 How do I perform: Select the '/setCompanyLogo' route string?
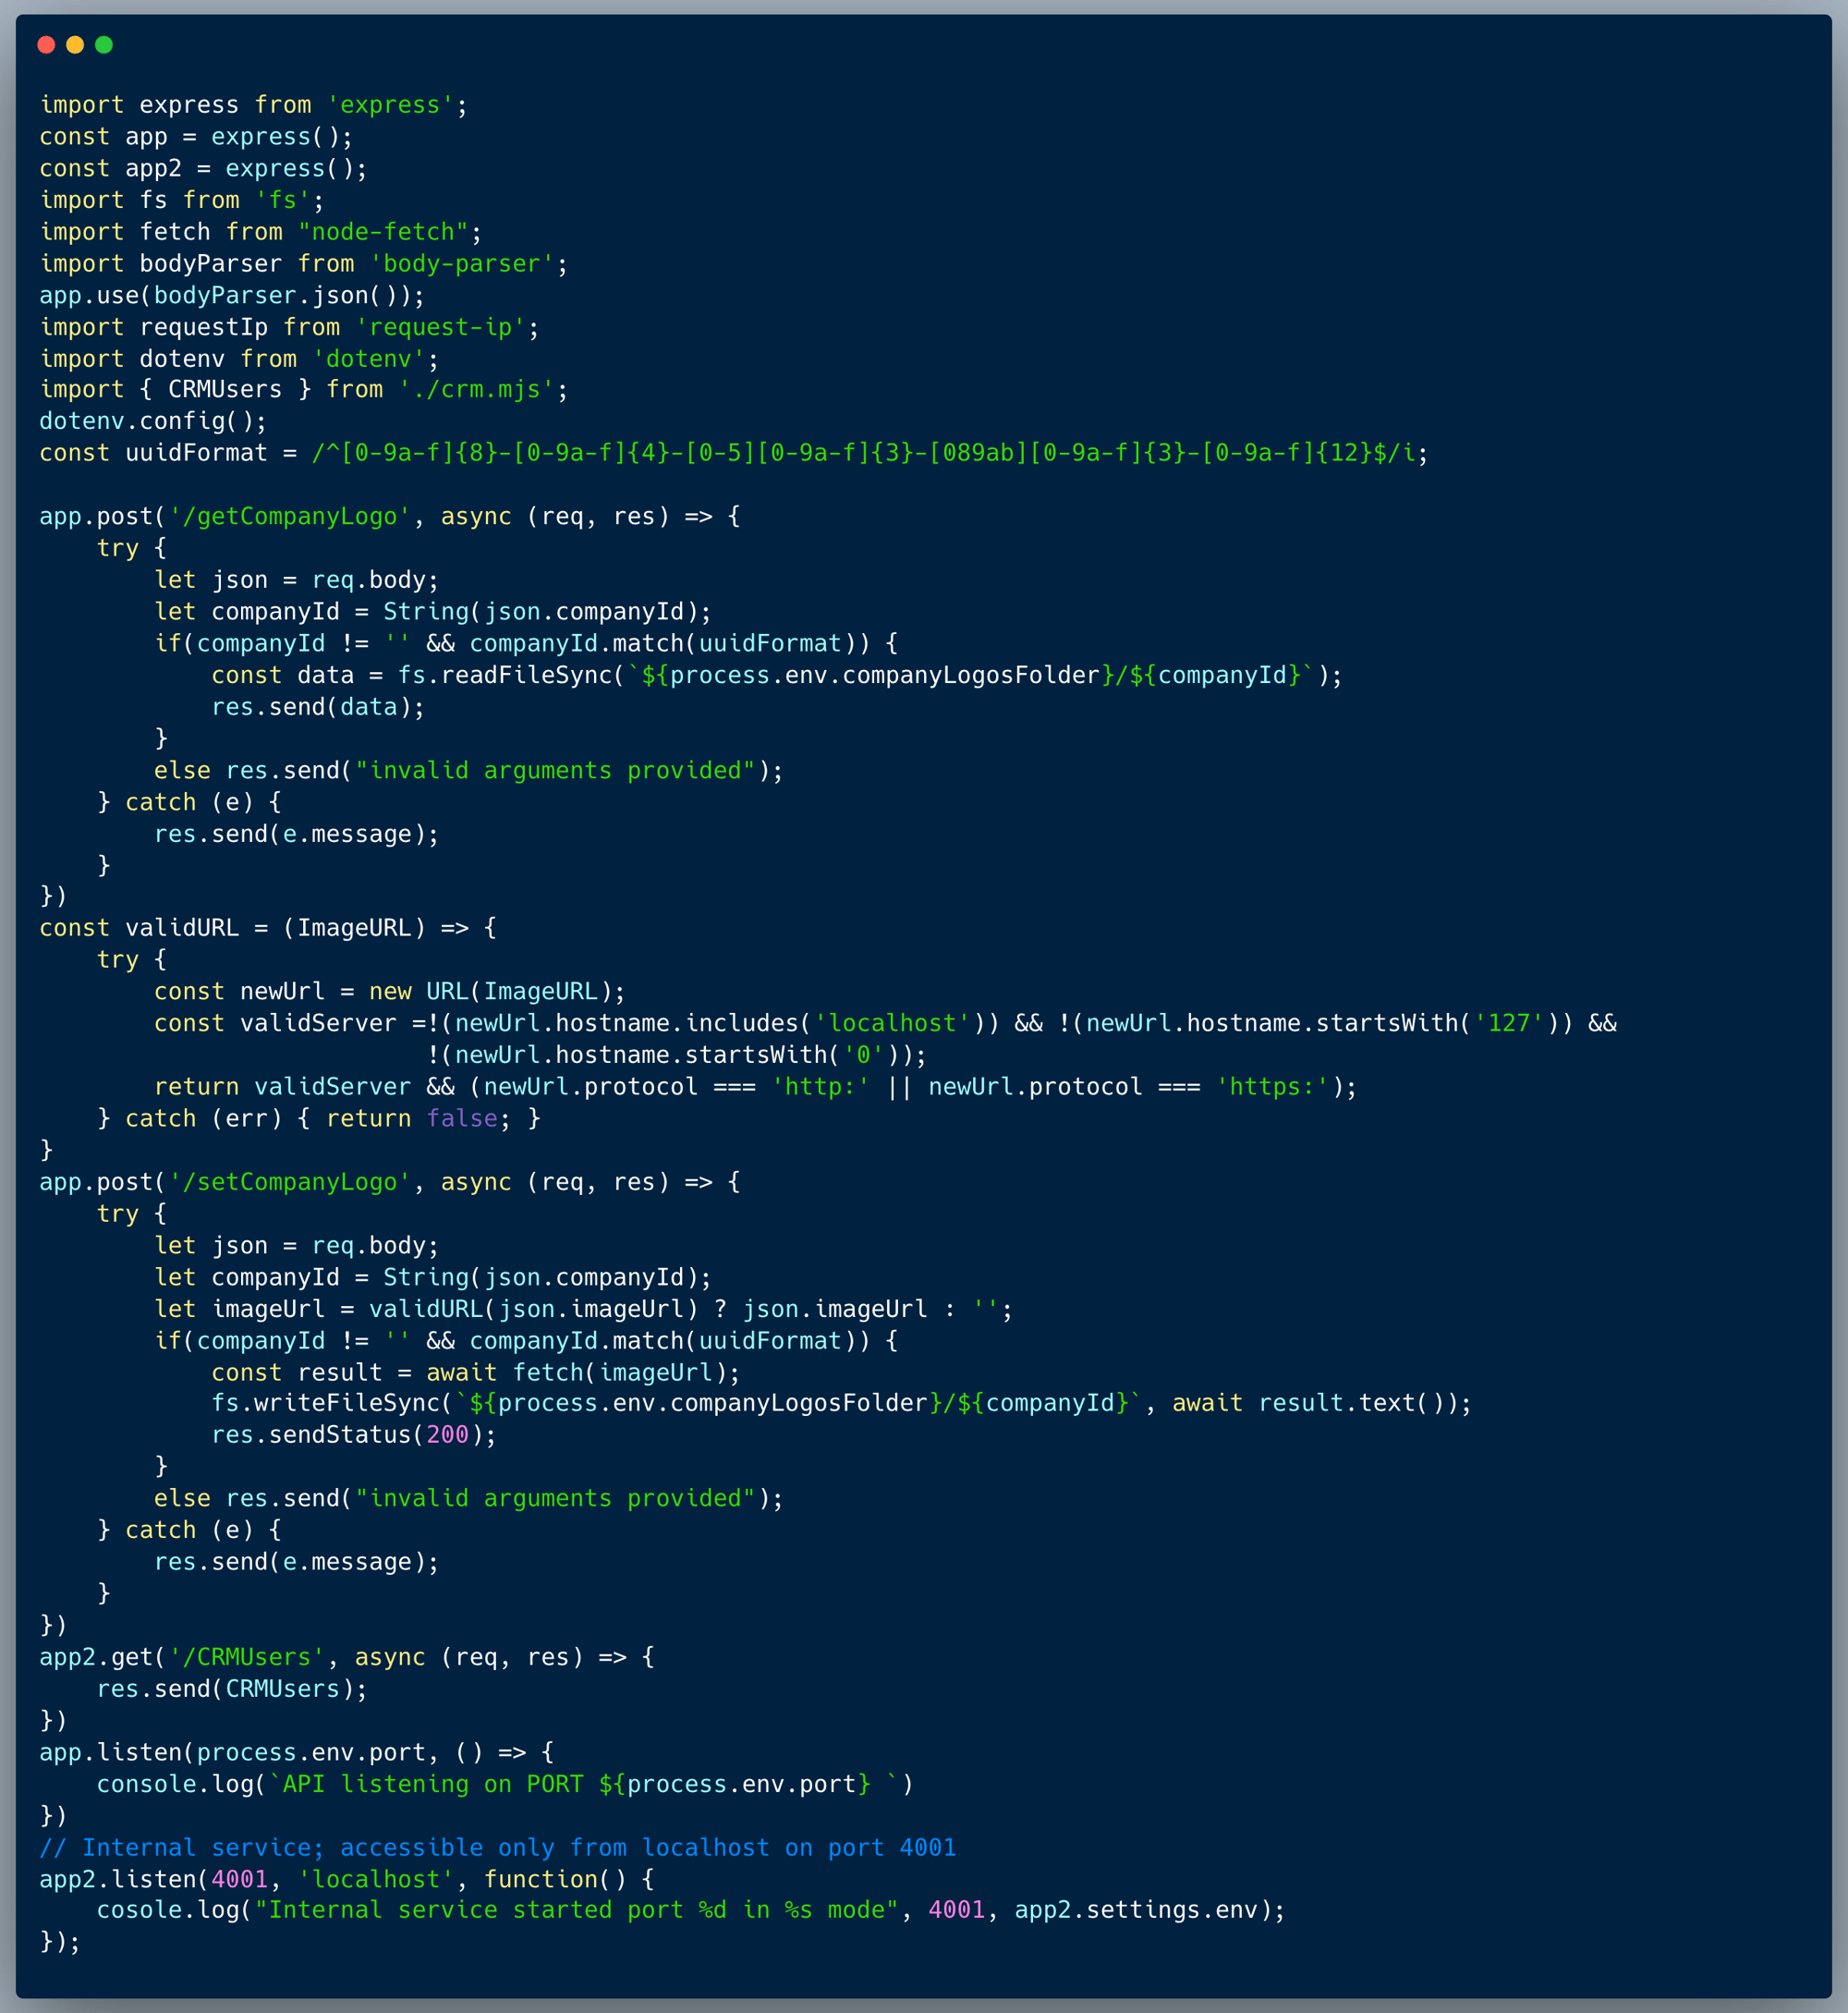pyautogui.click(x=289, y=1182)
